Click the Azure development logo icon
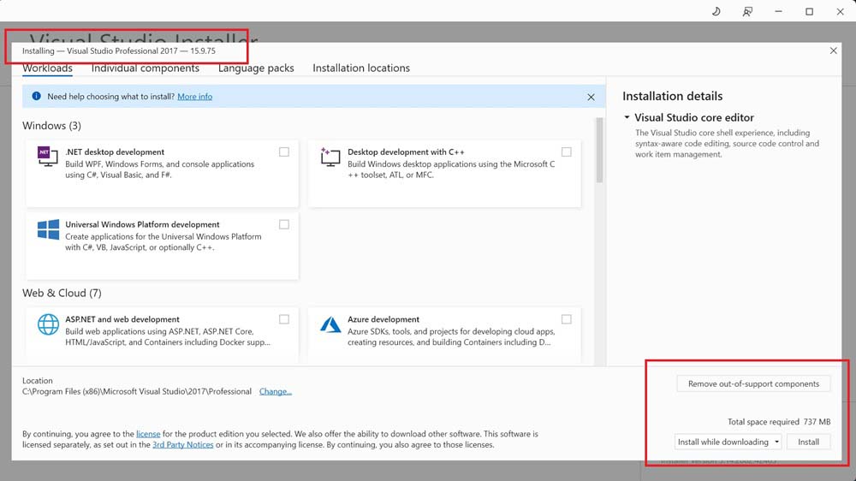This screenshot has width=856, height=481. 330,324
